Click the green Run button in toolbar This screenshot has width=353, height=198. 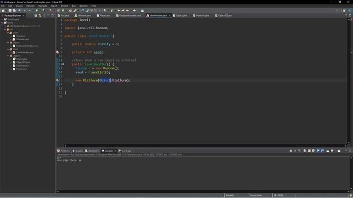pos(37,10)
